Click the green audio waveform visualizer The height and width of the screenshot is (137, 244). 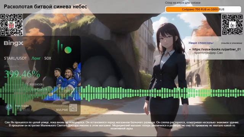(122, 93)
